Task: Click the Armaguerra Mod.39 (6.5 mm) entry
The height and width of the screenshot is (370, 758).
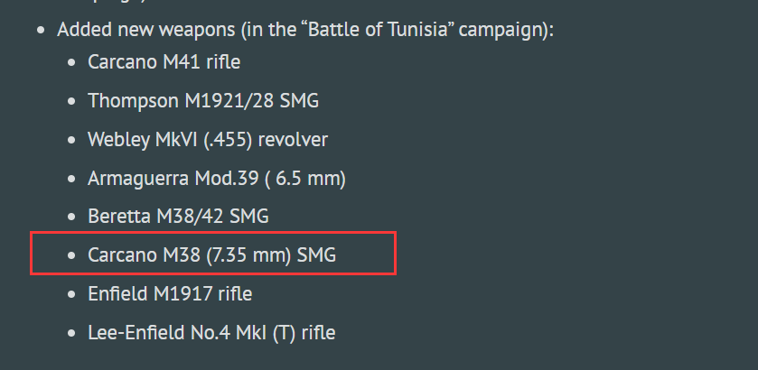Action: point(217,179)
